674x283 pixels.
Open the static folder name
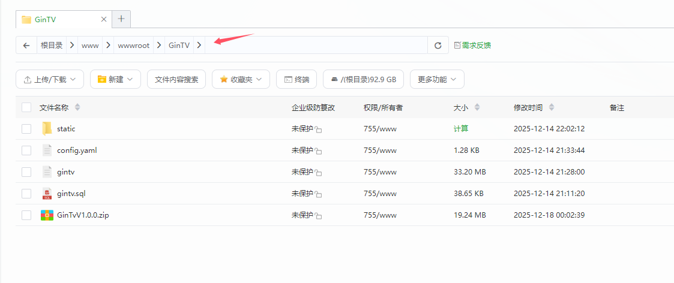(66, 129)
